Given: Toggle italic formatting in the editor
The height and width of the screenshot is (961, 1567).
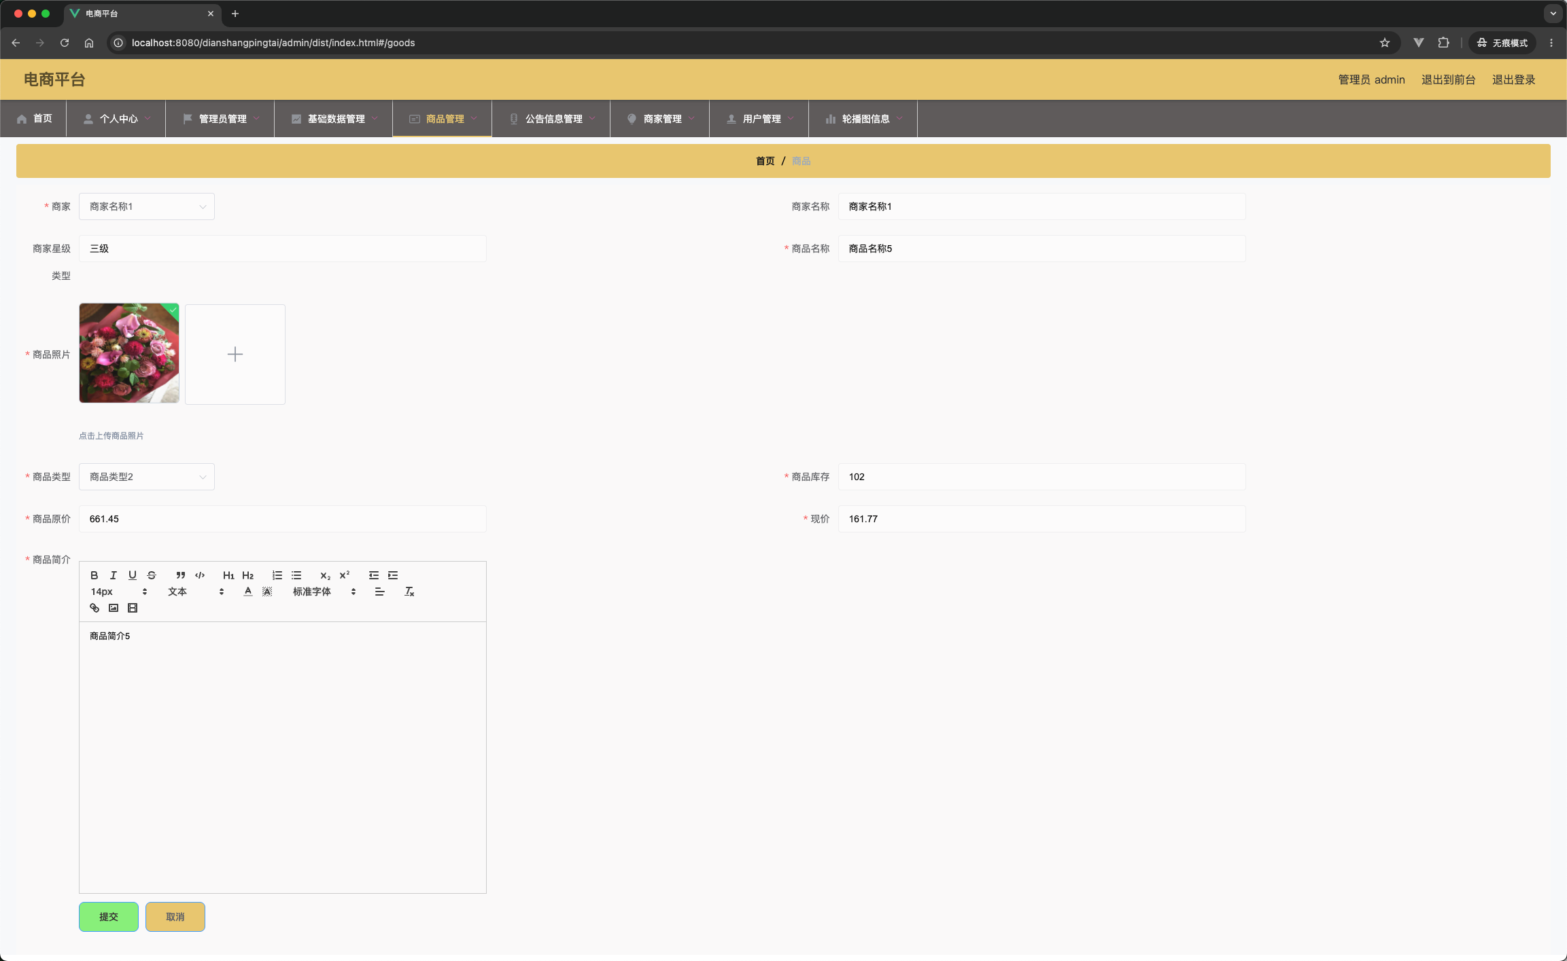Looking at the screenshot, I should tap(114, 575).
